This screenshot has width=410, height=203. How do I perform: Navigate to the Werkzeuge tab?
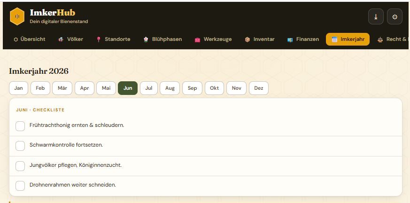(213, 39)
